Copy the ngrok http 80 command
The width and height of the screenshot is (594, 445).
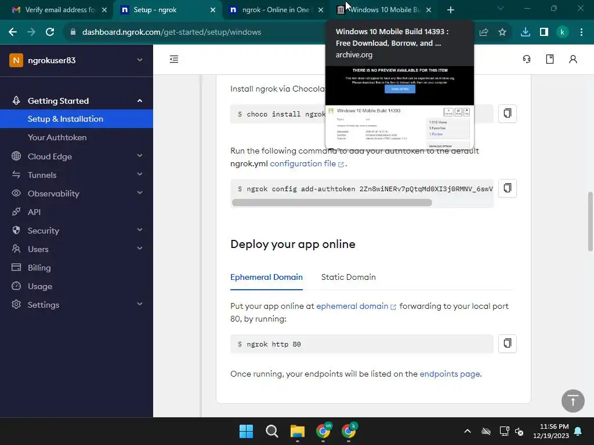coord(507,343)
